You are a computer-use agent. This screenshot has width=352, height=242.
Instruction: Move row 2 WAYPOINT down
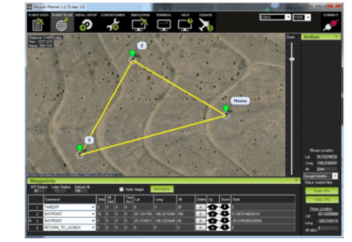tap(225, 214)
